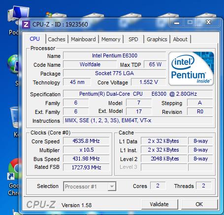This screenshot has width=224, height=215.
Task: Open the About tab
Action: point(180,39)
